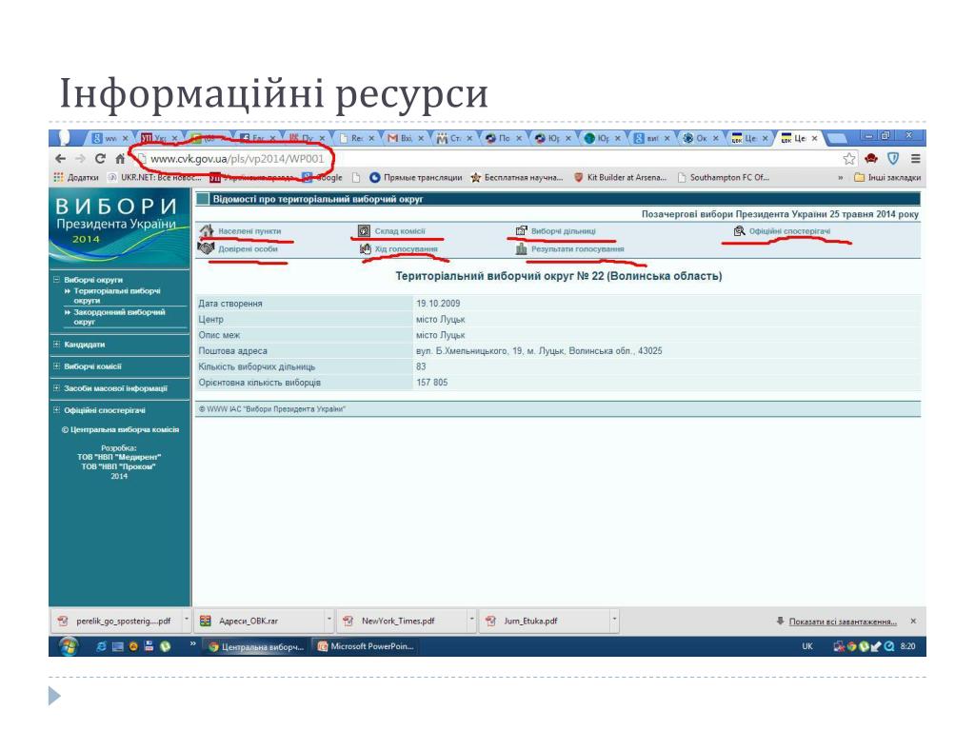
Task: Click the UK language indicator in the tray
Action: (x=807, y=646)
